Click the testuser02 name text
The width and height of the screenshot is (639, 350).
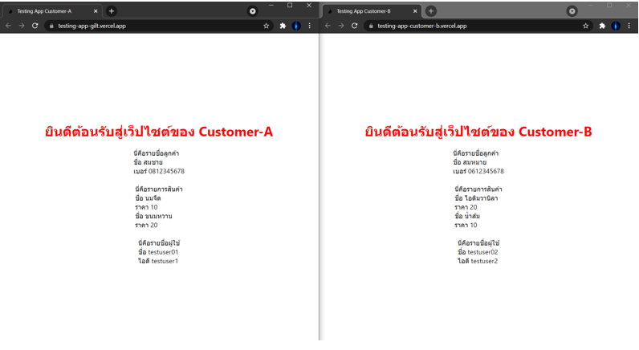(x=482, y=252)
